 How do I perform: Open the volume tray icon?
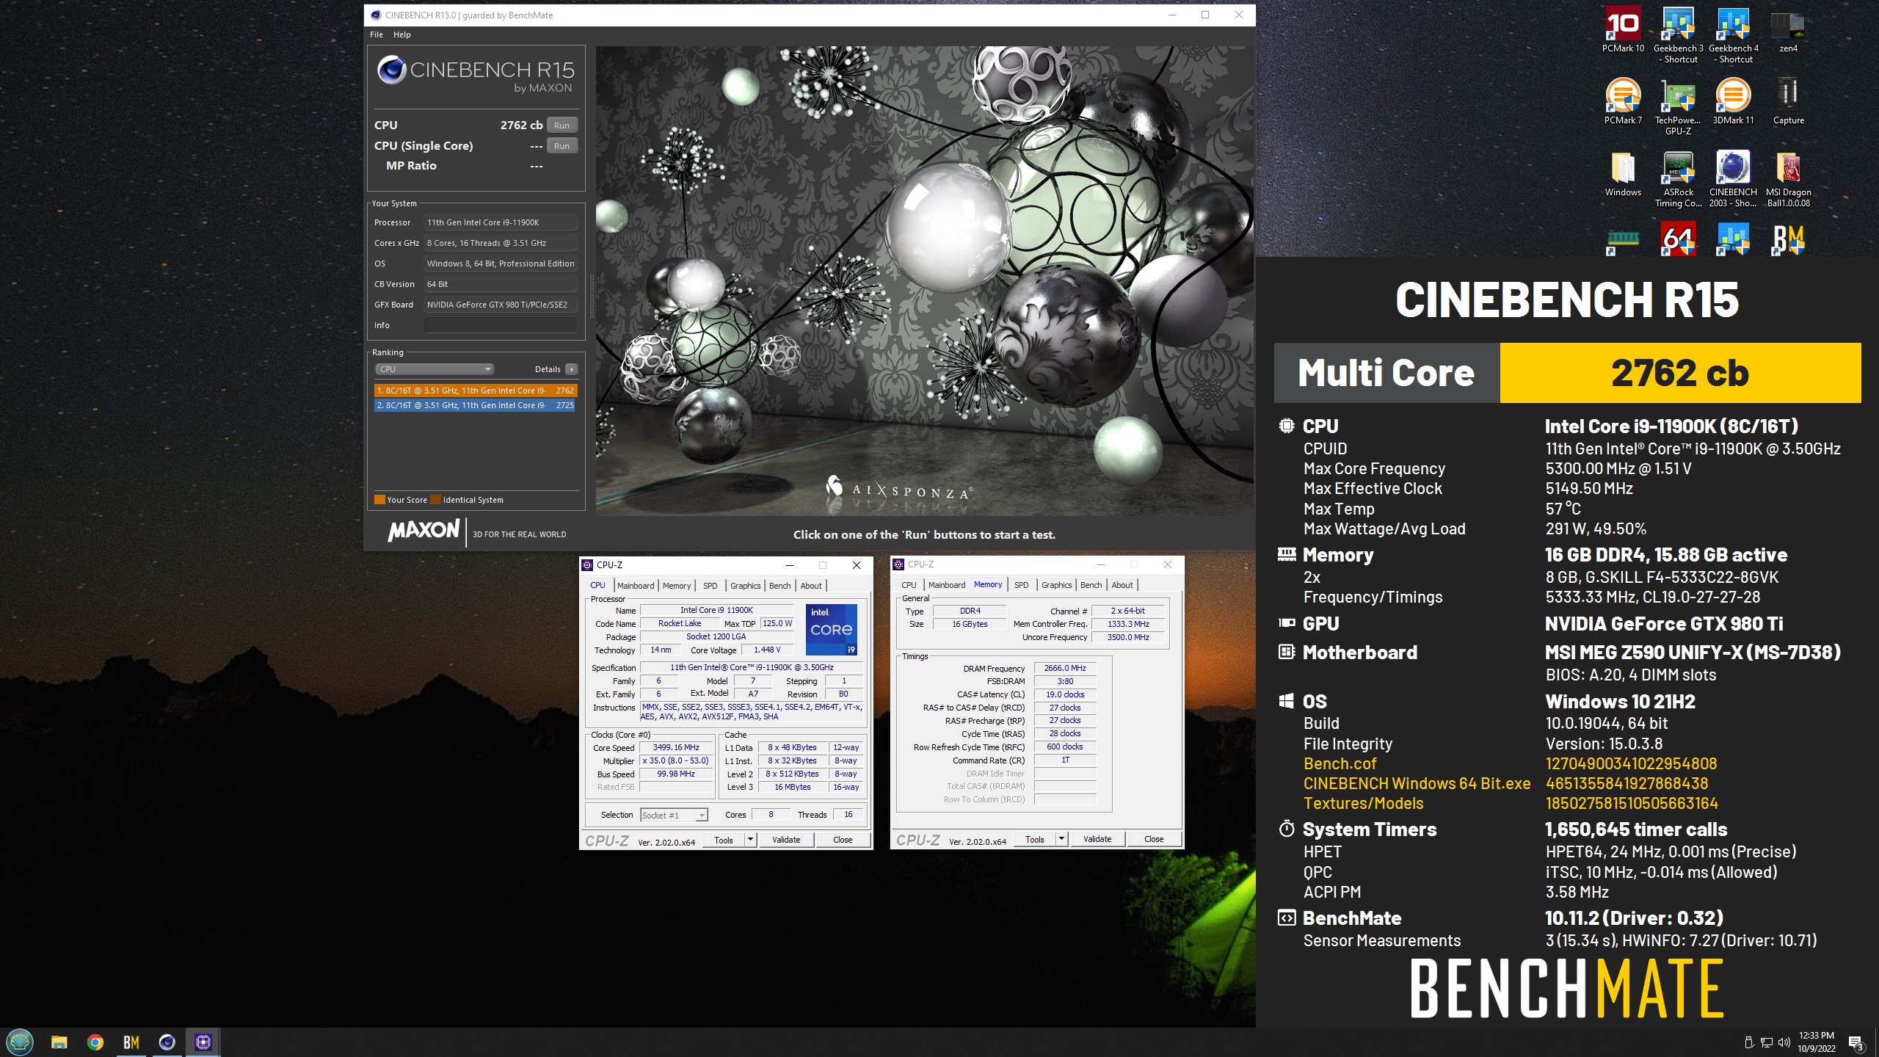(x=1784, y=1042)
